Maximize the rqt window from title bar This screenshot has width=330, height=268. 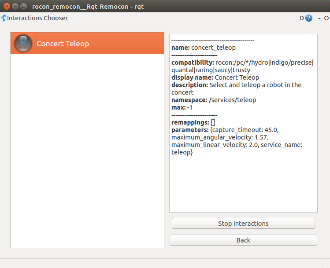[x=23, y=7]
